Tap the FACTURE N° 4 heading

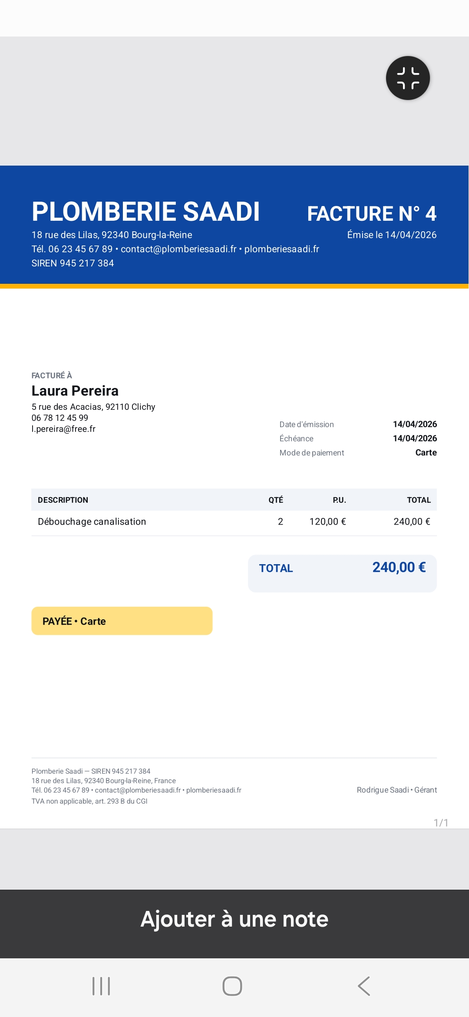click(372, 213)
